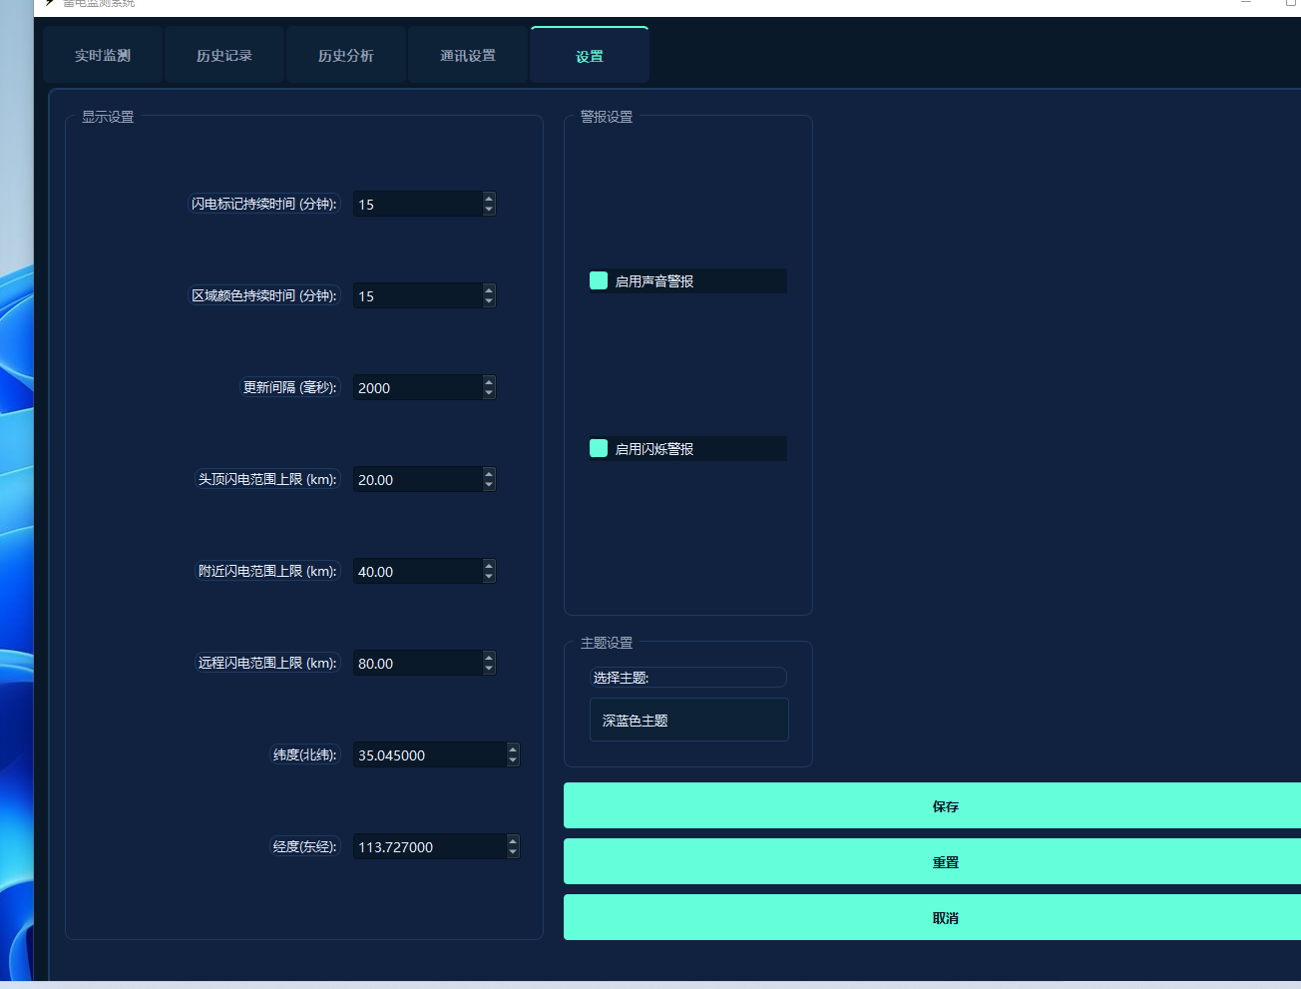1301x989 pixels.
Task: Decrease 更新间隔 with down arrow
Action: tap(489, 393)
